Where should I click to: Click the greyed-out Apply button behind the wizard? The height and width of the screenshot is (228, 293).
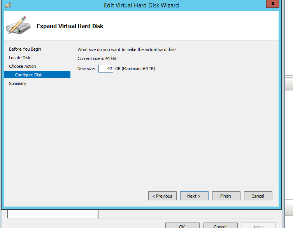(258, 226)
